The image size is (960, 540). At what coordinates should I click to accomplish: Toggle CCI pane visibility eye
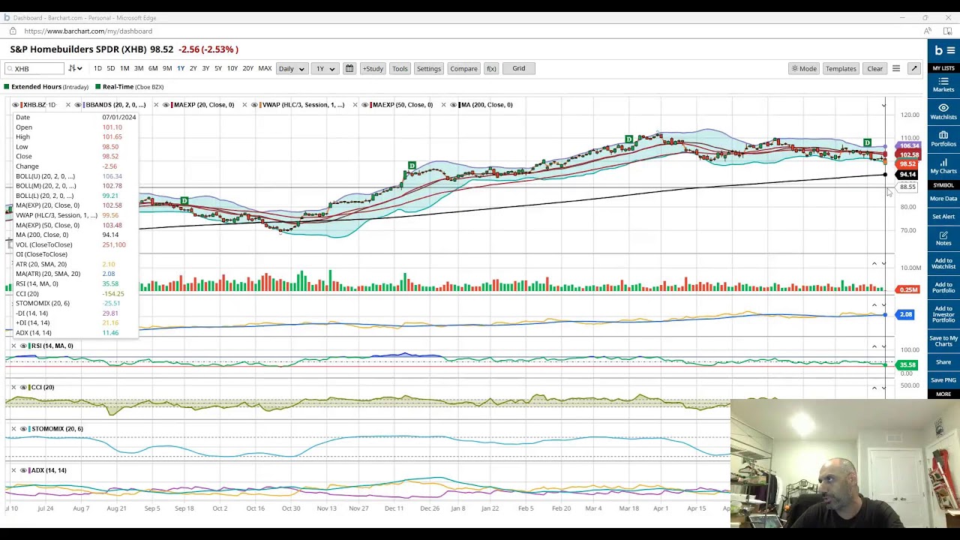coord(24,387)
